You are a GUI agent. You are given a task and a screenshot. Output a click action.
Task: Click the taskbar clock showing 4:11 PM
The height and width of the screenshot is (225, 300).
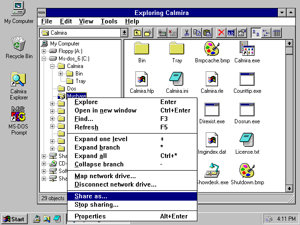(286, 219)
